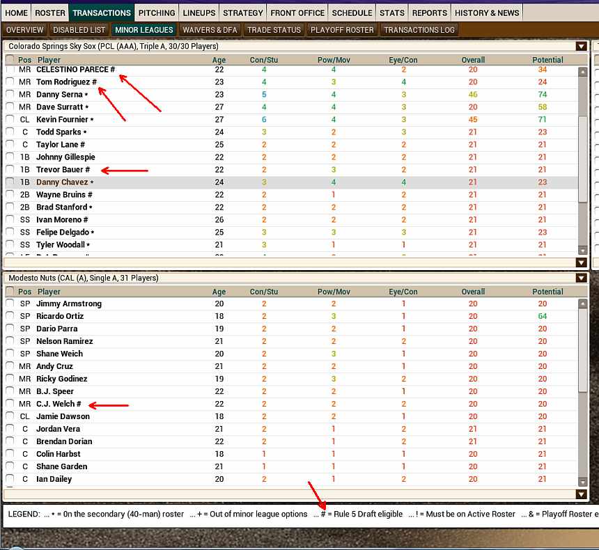The width and height of the screenshot is (599, 550).
Task: Click bottom arrow icon below Colorado Springs panel
Action: 581,262
